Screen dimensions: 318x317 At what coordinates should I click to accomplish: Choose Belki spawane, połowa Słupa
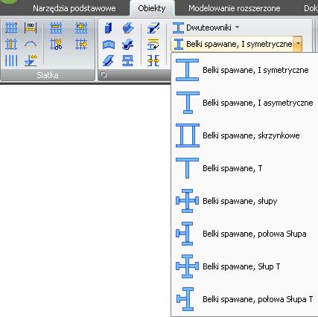pos(244,234)
